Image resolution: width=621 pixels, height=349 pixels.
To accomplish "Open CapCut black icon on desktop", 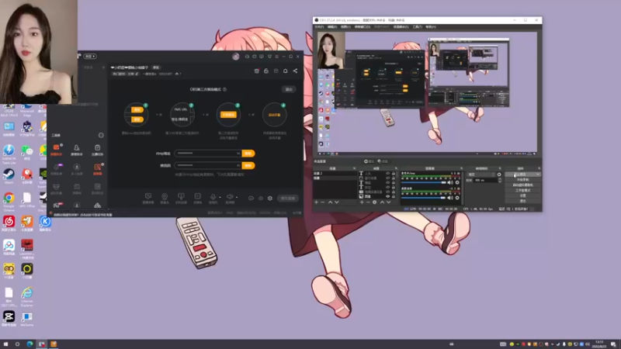I will click(9, 316).
